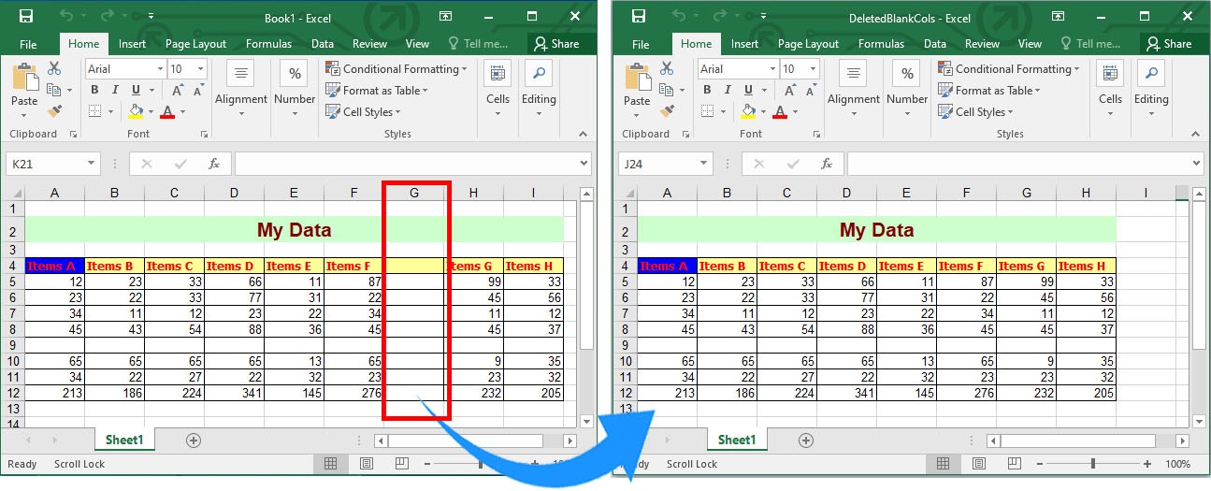Expand Conditional Formatting in DeletedBlankCols window
Viewport: 1211px width, 491px height.
[1016, 69]
